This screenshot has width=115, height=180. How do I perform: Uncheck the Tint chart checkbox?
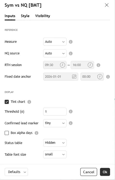pos(7,102)
